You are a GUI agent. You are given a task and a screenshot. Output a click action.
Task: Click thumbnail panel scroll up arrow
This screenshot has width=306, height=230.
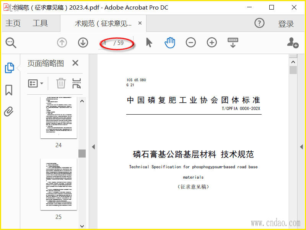82,101
